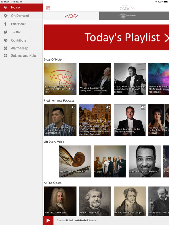Open Charlotte Symphony 'Pastoral' concert review
The height and width of the screenshot is (225, 169).
click(130, 79)
